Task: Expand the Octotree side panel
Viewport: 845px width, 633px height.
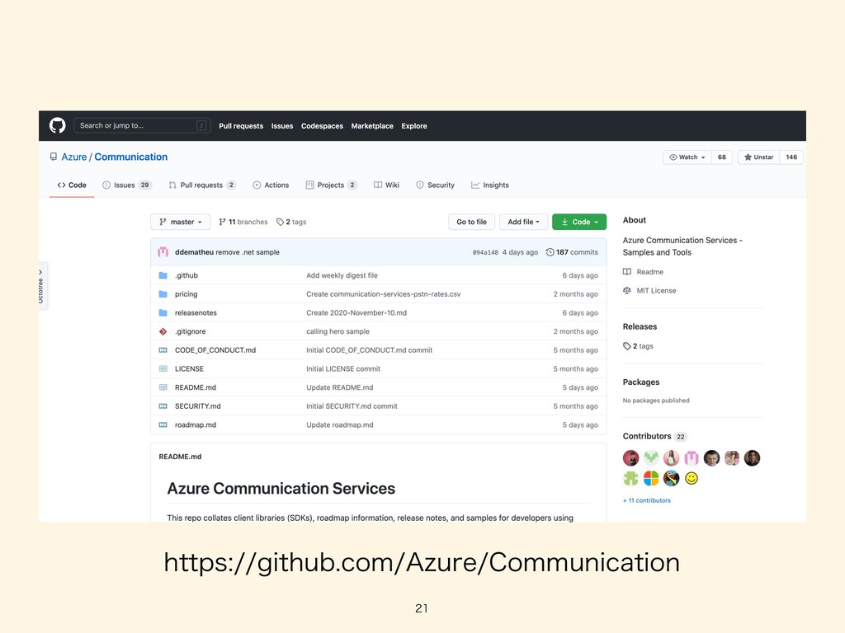Action: tap(42, 286)
